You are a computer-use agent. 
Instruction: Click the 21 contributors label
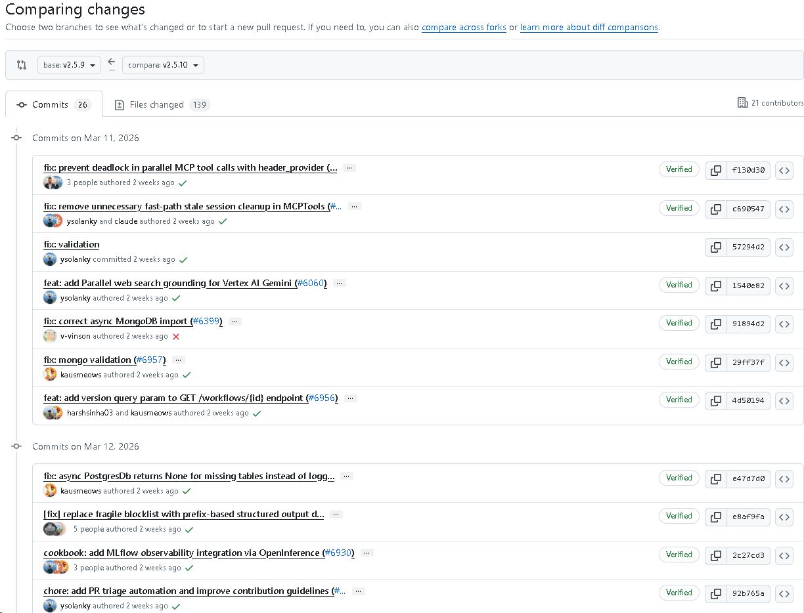(x=770, y=103)
